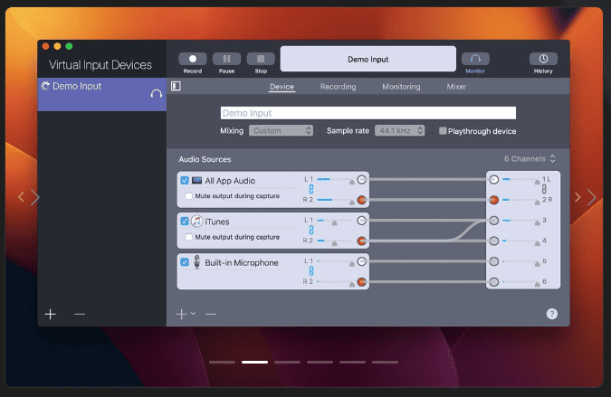Image resolution: width=611 pixels, height=397 pixels.
Task: Click output channel 6 input connector
Action: point(493,282)
